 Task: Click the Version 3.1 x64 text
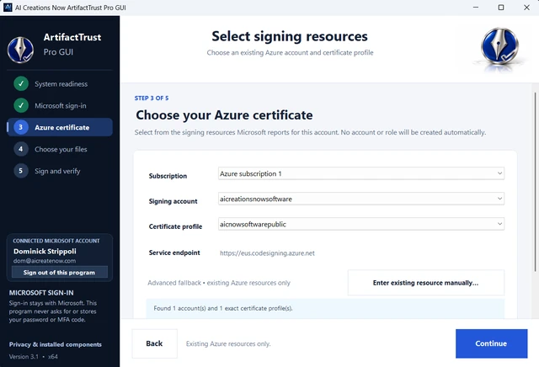(34, 357)
